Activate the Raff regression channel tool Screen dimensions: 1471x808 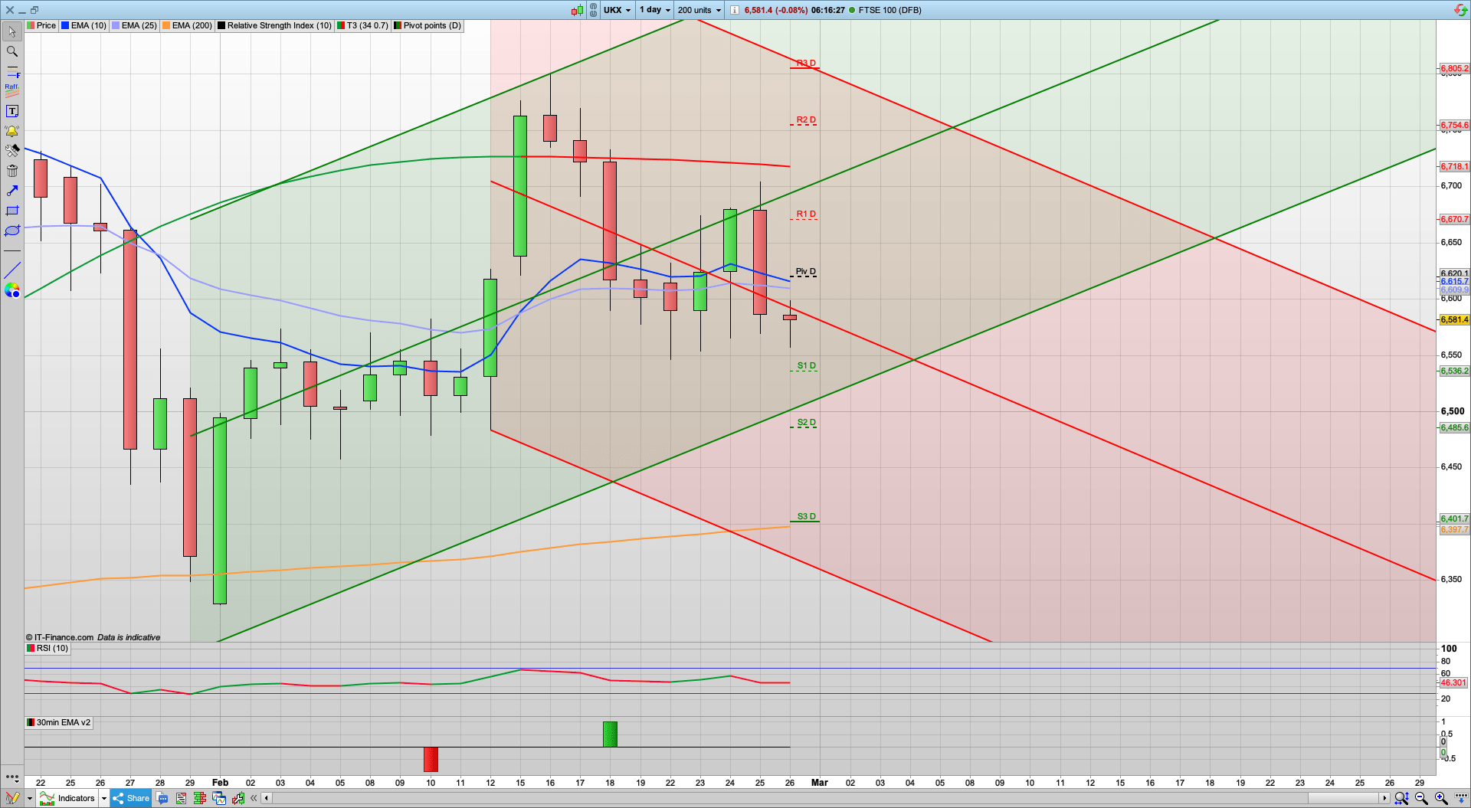point(11,90)
